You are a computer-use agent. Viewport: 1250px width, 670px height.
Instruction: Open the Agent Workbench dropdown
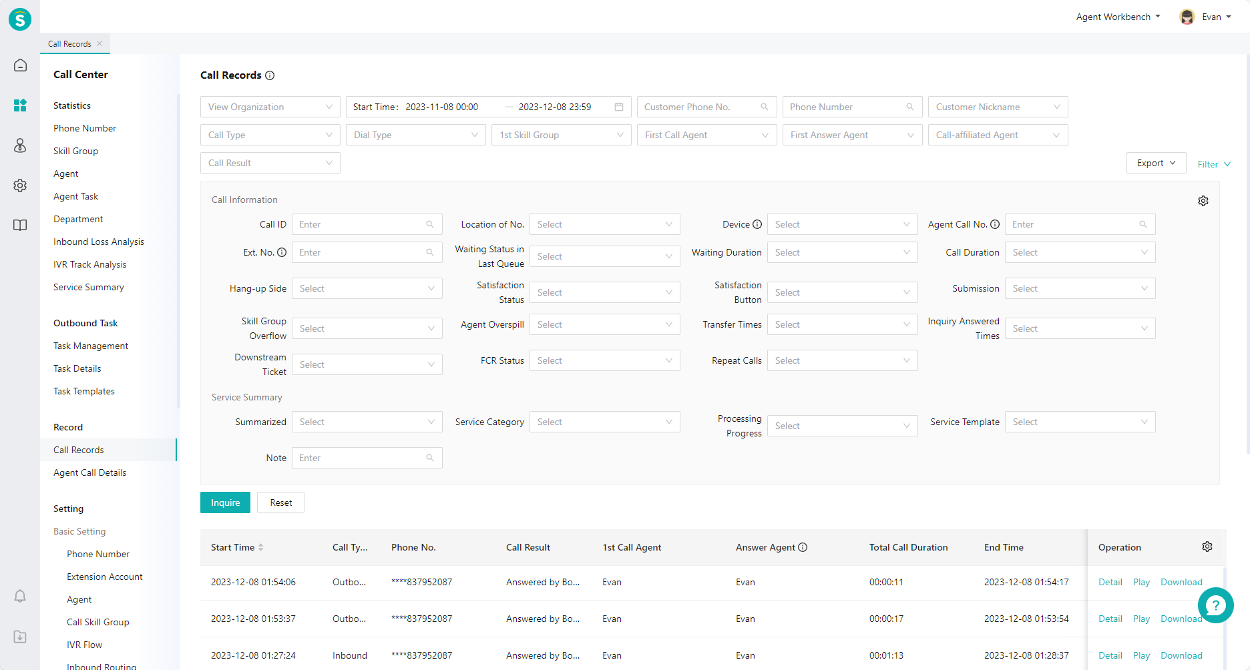point(1118,17)
